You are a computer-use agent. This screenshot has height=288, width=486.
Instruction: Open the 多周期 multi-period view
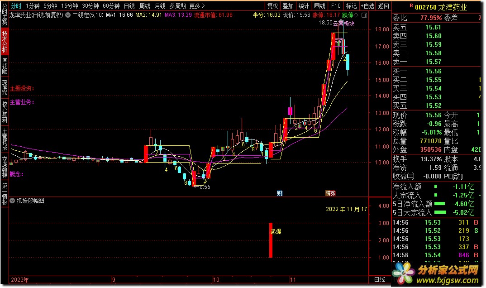(x=177, y=6)
